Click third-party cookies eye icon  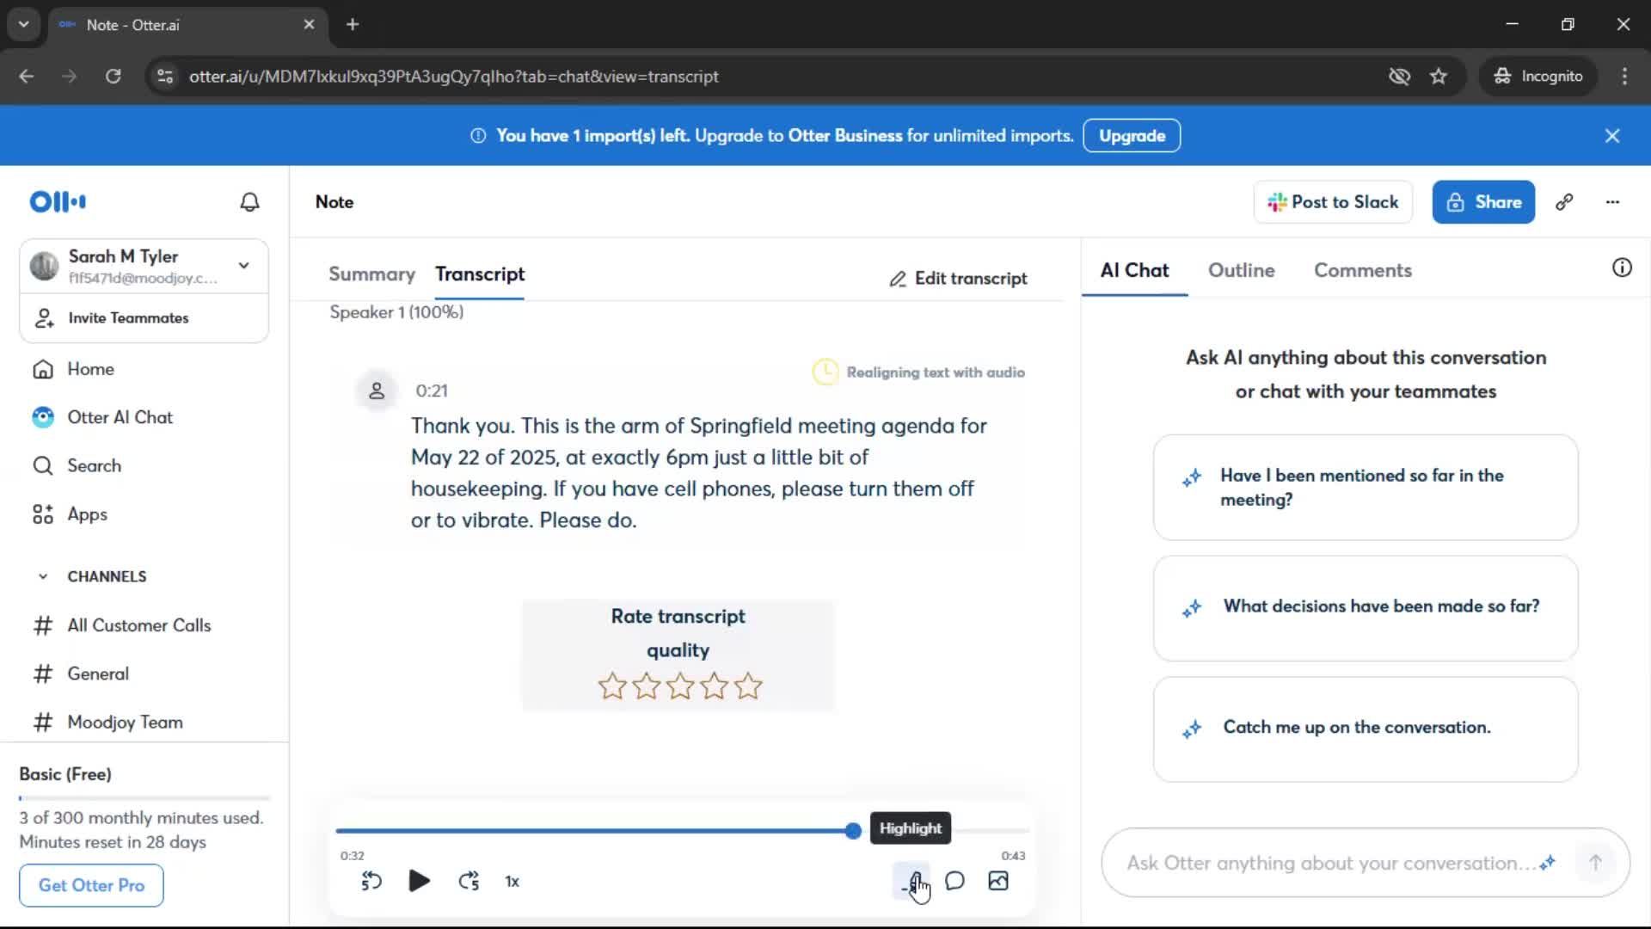[x=1399, y=77]
